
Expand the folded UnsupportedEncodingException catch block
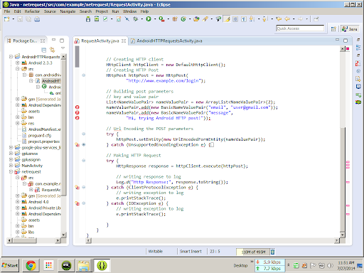[x=84, y=145]
